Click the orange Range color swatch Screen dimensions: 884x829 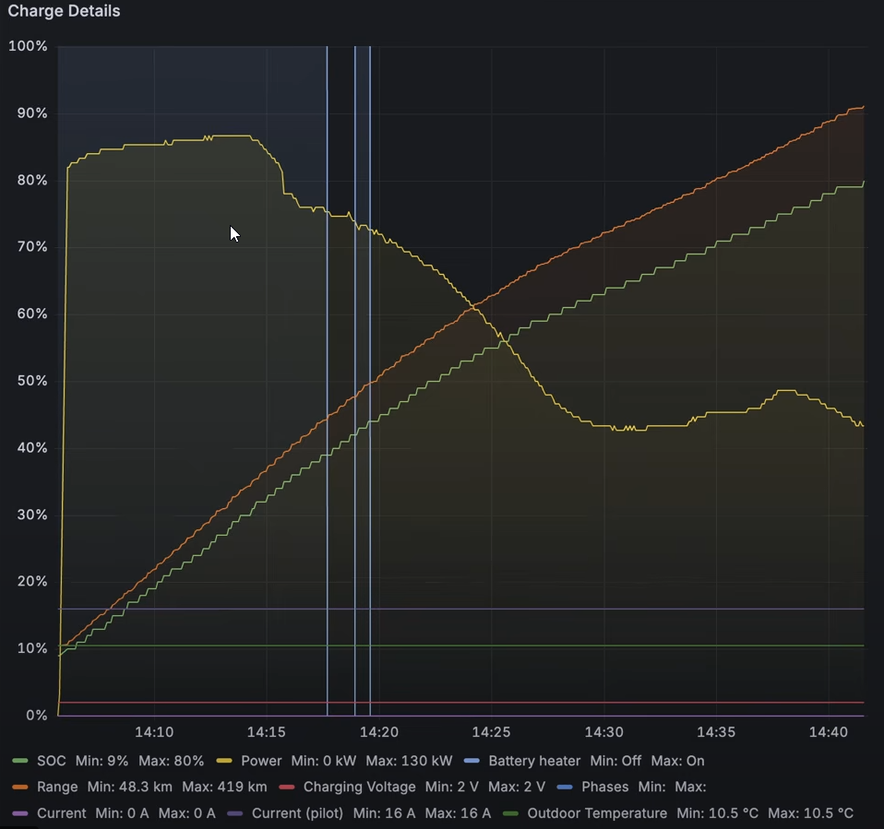point(20,787)
